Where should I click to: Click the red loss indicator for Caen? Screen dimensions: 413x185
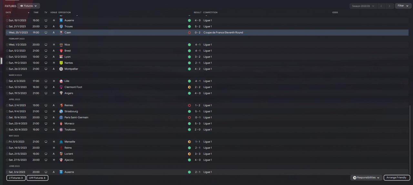189,33
